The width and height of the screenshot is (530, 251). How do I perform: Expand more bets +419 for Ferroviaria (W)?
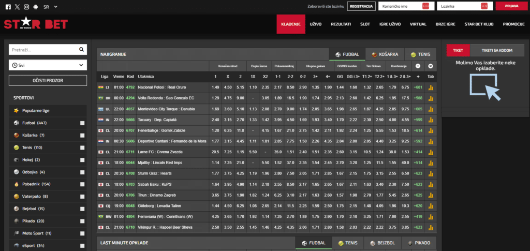(418, 217)
